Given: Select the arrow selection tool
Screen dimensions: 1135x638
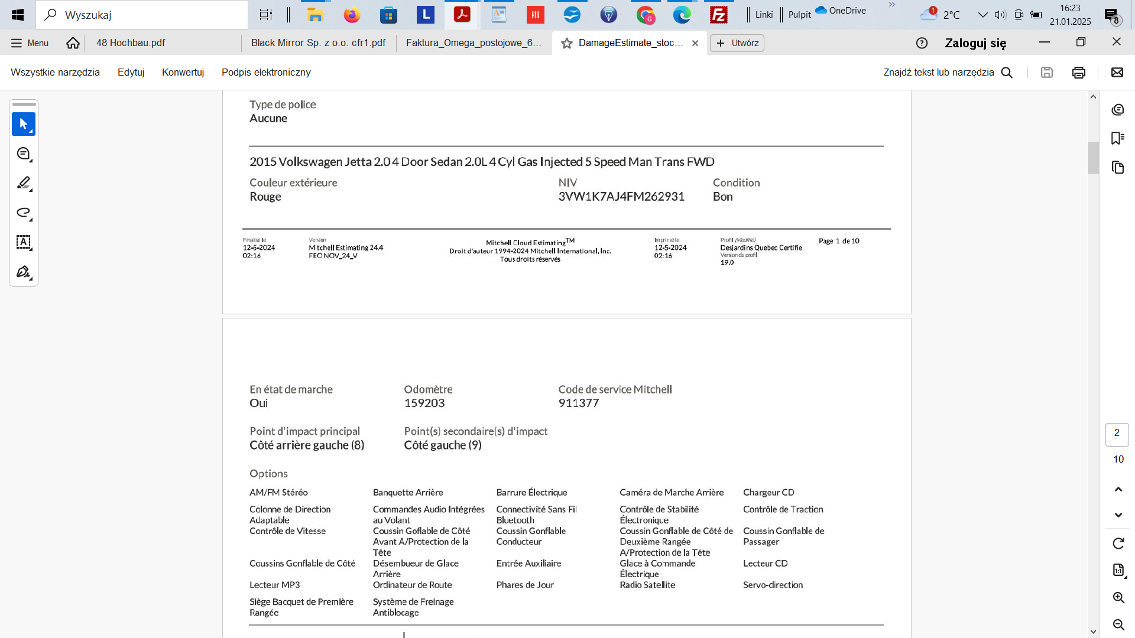Looking at the screenshot, I should point(24,124).
